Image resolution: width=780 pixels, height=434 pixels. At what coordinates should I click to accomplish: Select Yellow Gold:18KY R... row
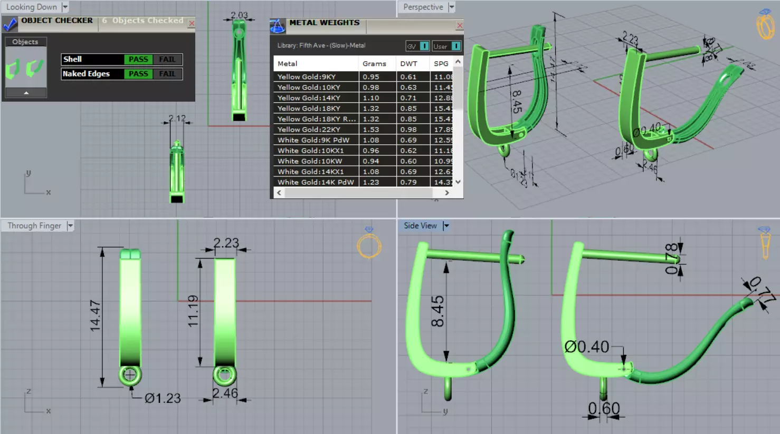(x=363, y=119)
